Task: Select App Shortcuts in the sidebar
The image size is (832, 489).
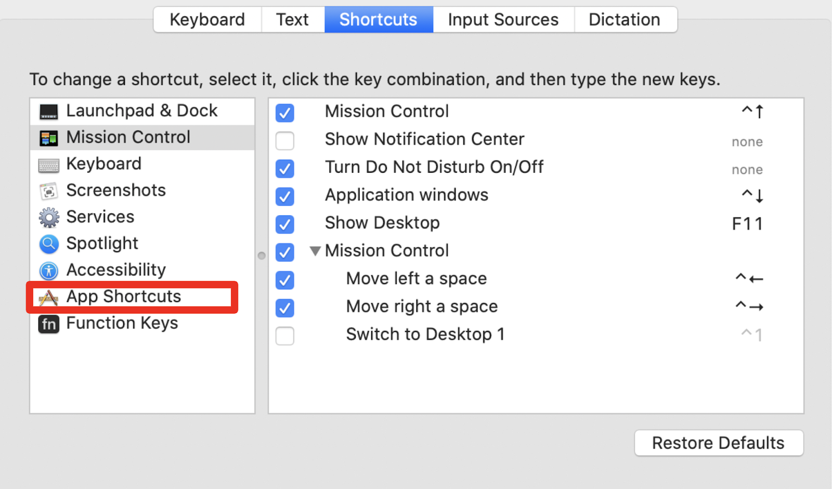Action: 124,297
